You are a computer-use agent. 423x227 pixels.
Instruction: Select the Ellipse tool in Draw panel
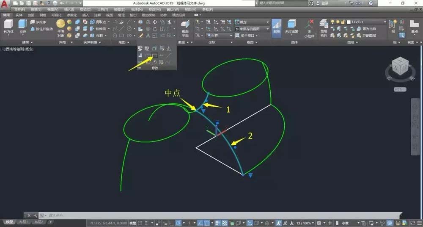click(129, 36)
